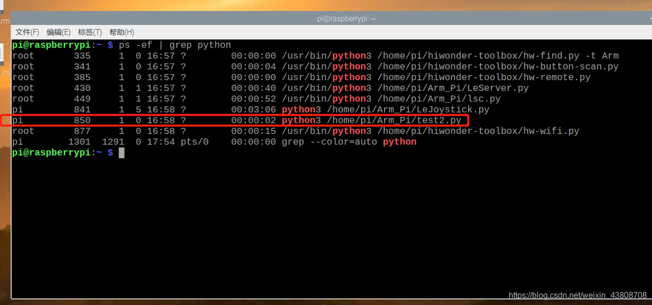Open the 标签(T) menu
Image resolution: width=652 pixels, height=305 pixels.
[x=90, y=32]
